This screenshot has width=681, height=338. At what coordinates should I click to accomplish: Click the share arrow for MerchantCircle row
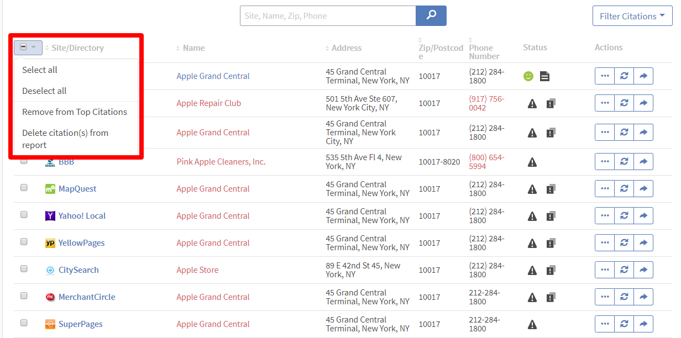coord(643,297)
